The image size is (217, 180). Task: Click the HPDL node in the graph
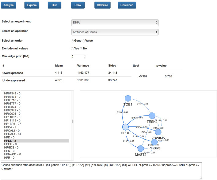[x=125, y=127]
